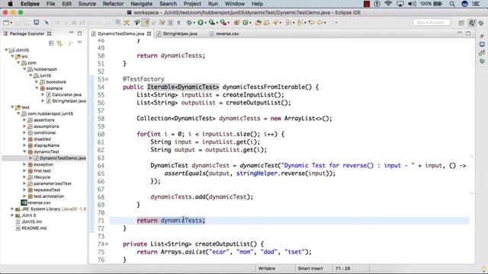Toggle Block Selection Mode toolbar icon
The height and width of the screenshot is (274, 488).
[x=171, y=22]
